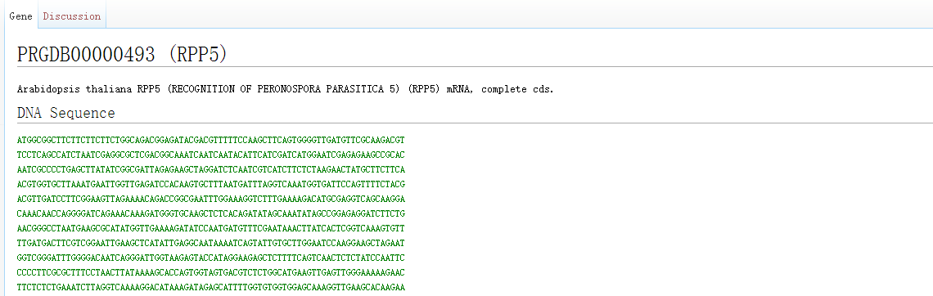The image size is (933, 296).
Task: Select sequence line starting CAAACAACCAGGGGATCAGAAAC
Action: tap(211, 214)
